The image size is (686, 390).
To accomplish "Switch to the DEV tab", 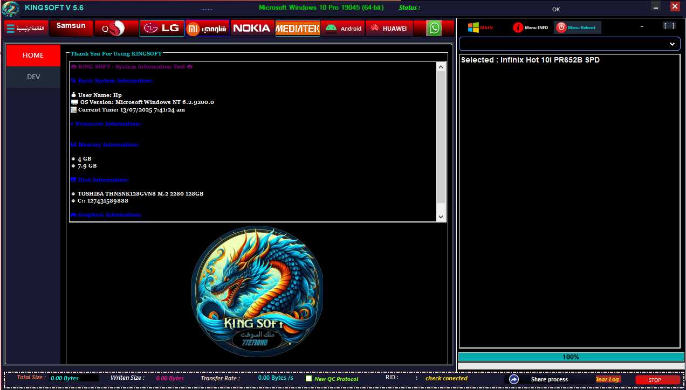I will point(33,77).
